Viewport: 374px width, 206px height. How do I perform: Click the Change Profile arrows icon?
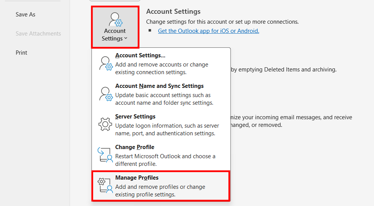106,155
